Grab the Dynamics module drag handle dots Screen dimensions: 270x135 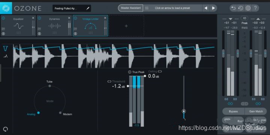coord(55,33)
